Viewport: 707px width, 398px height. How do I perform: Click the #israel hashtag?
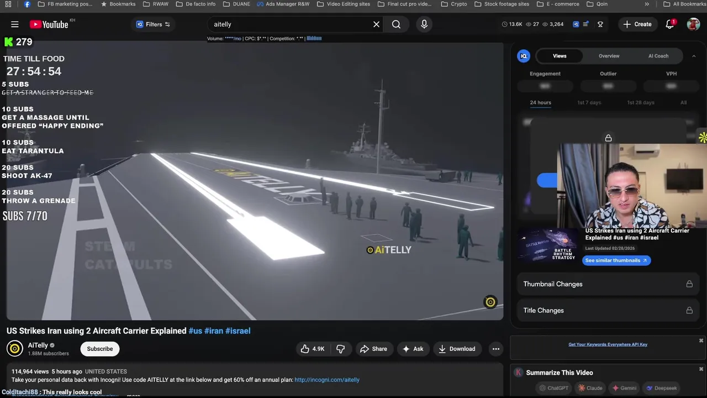238,331
